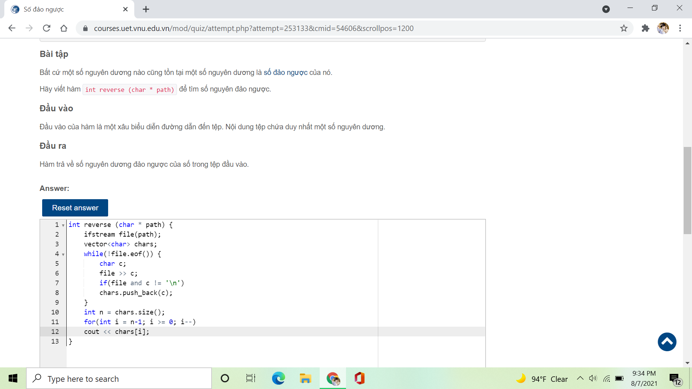Place cursor on 'vector<char> chars;' line
692x389 pixels.
(120, 244)
